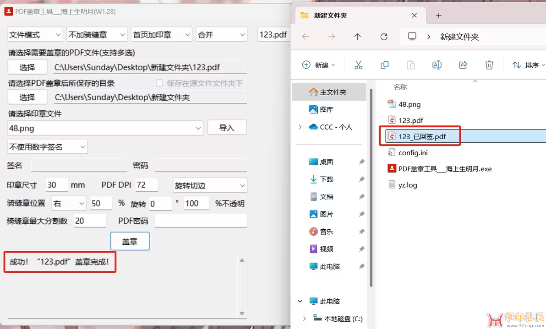Close the 新建文件夹 Explorer tab
This screenshot has height=329, width=546.
tap(415, 15)
